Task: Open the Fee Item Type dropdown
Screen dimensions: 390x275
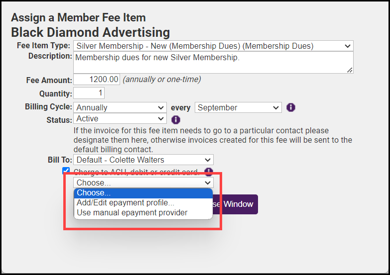Action: [x=213, y=46]
